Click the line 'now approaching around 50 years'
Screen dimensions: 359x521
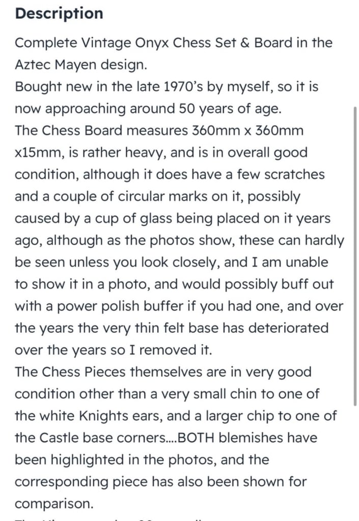point(148,109)
